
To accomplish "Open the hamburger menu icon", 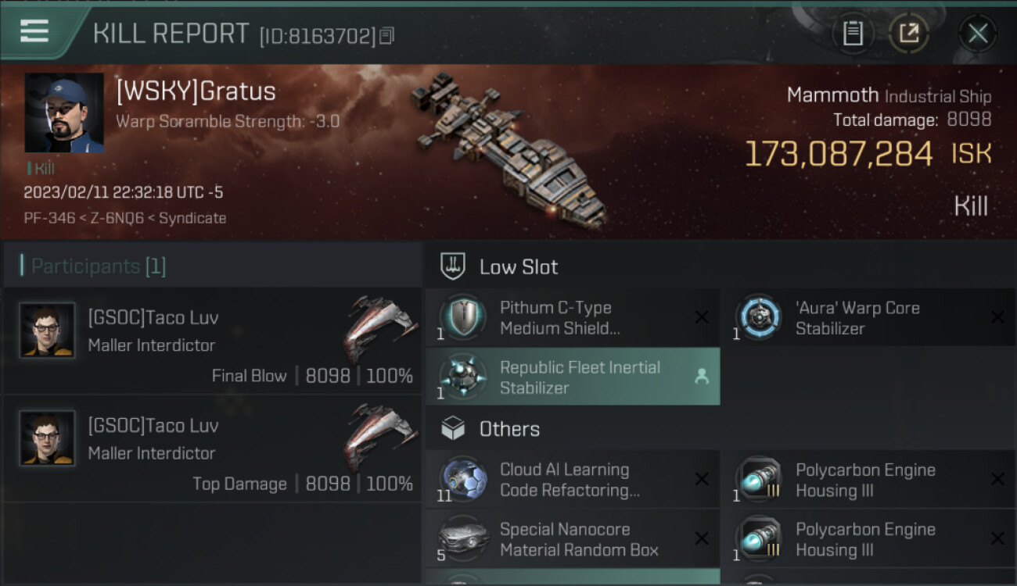I will point(34,31).
